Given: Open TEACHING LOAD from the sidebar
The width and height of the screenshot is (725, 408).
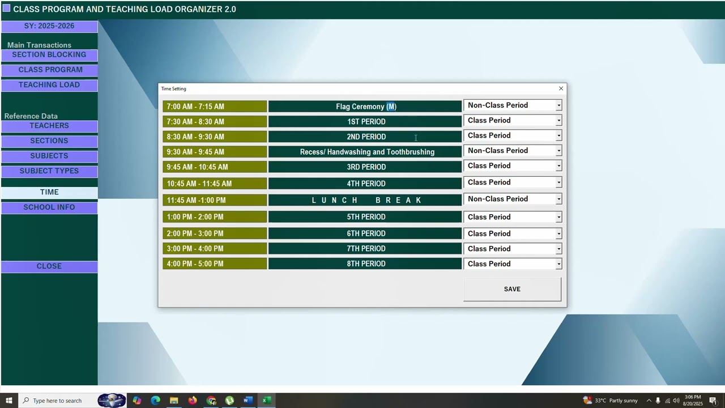Looking at the screenshot, I should 49,85.
